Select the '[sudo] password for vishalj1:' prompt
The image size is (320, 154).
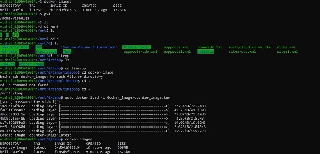click(x=30, y=102)
